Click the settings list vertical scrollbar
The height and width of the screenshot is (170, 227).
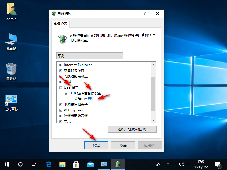tap(154, 93)
